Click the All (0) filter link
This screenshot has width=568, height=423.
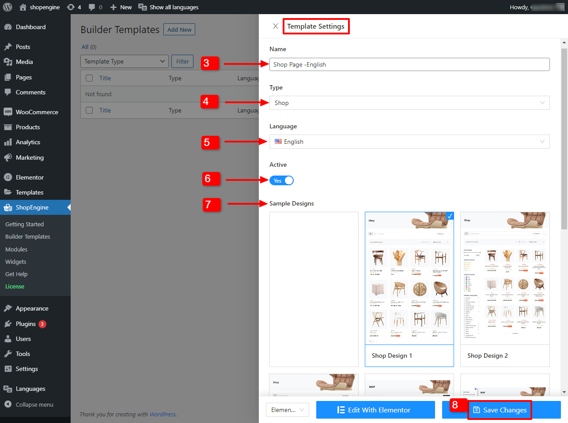(89, 47)
